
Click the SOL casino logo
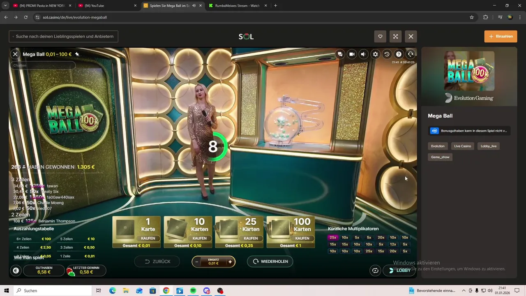[246, 37]
